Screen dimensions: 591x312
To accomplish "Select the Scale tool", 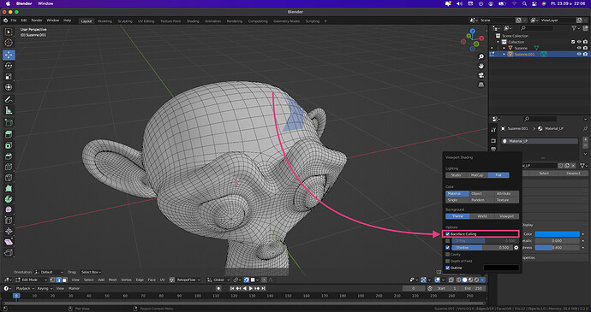I will pos(9,76).
